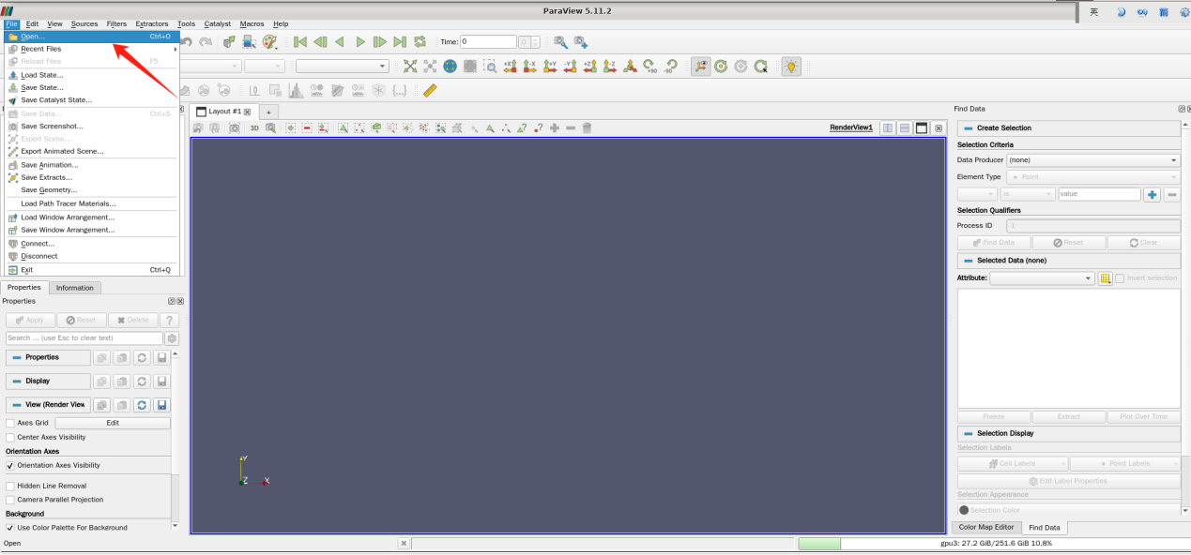
Task: Click the Ruler tool icon
Action: [430, 91]
